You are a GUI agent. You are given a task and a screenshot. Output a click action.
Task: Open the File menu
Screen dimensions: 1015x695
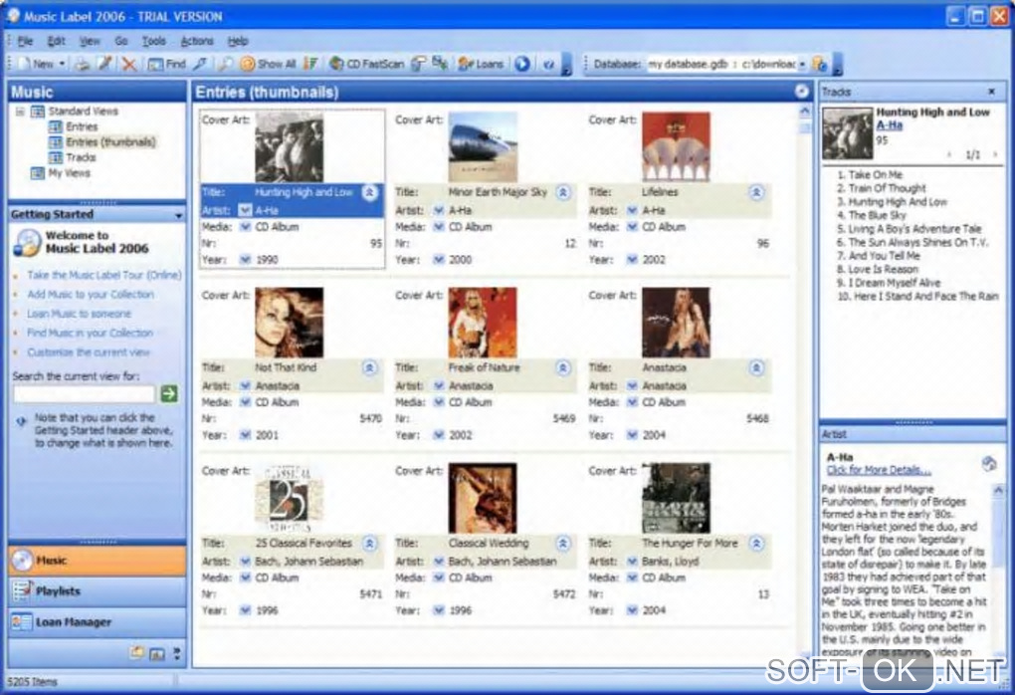click(25, 41)
